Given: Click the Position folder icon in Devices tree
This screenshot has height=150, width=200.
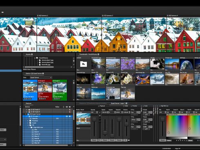Looking at the screenshot, I should 30,121.
